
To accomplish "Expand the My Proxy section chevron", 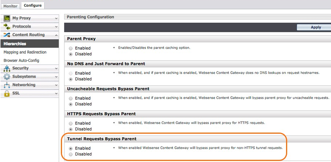I will (56, 18).
